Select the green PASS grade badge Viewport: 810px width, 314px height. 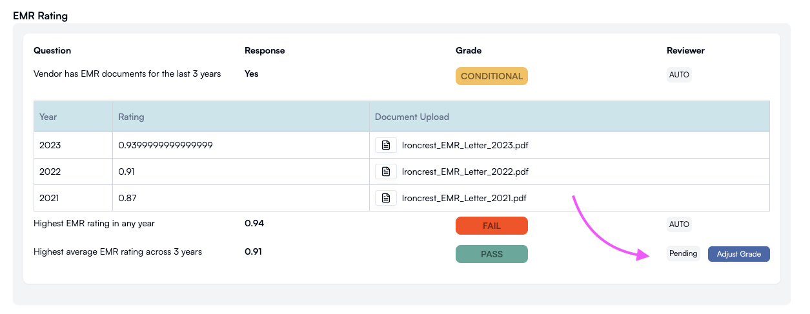tap(492, 254)
